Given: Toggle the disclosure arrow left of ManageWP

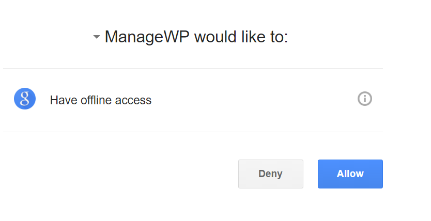Looking at the screenshot, I should [x=97, y=37].
